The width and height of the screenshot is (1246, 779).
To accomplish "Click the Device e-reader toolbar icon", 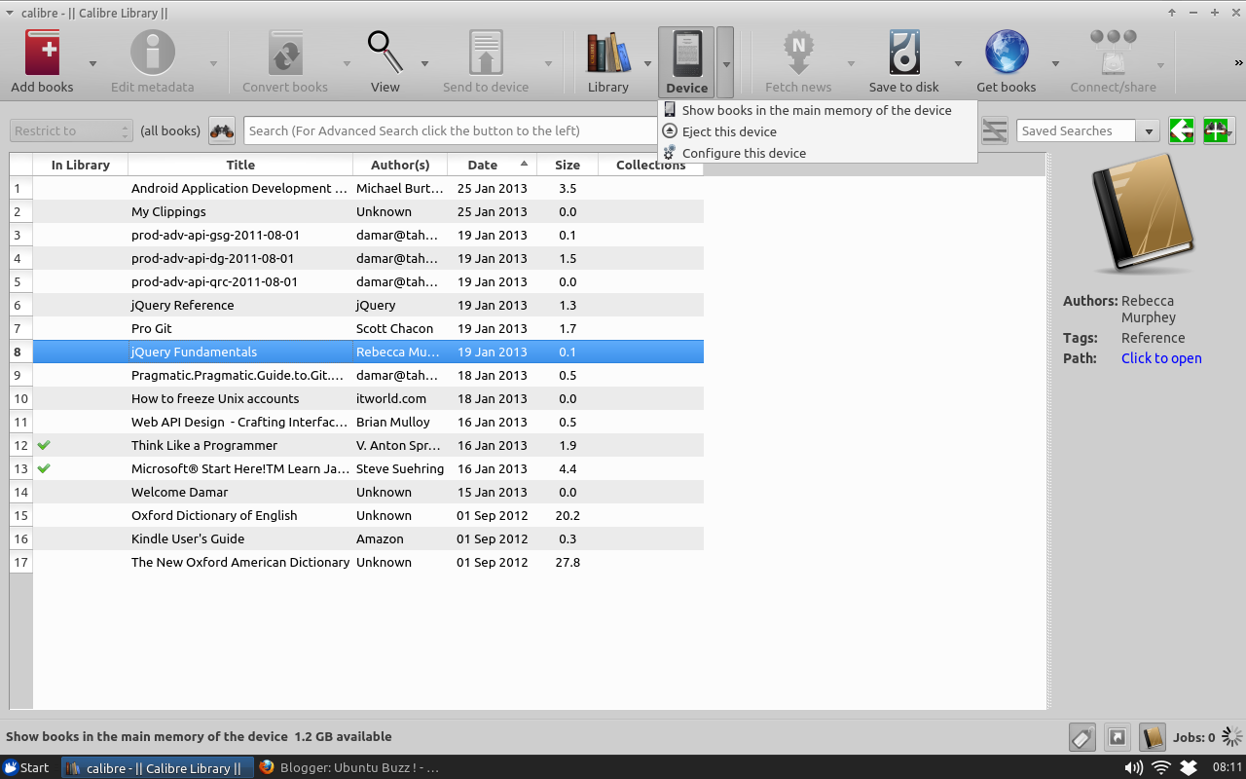I will click(x=686, y=54).
